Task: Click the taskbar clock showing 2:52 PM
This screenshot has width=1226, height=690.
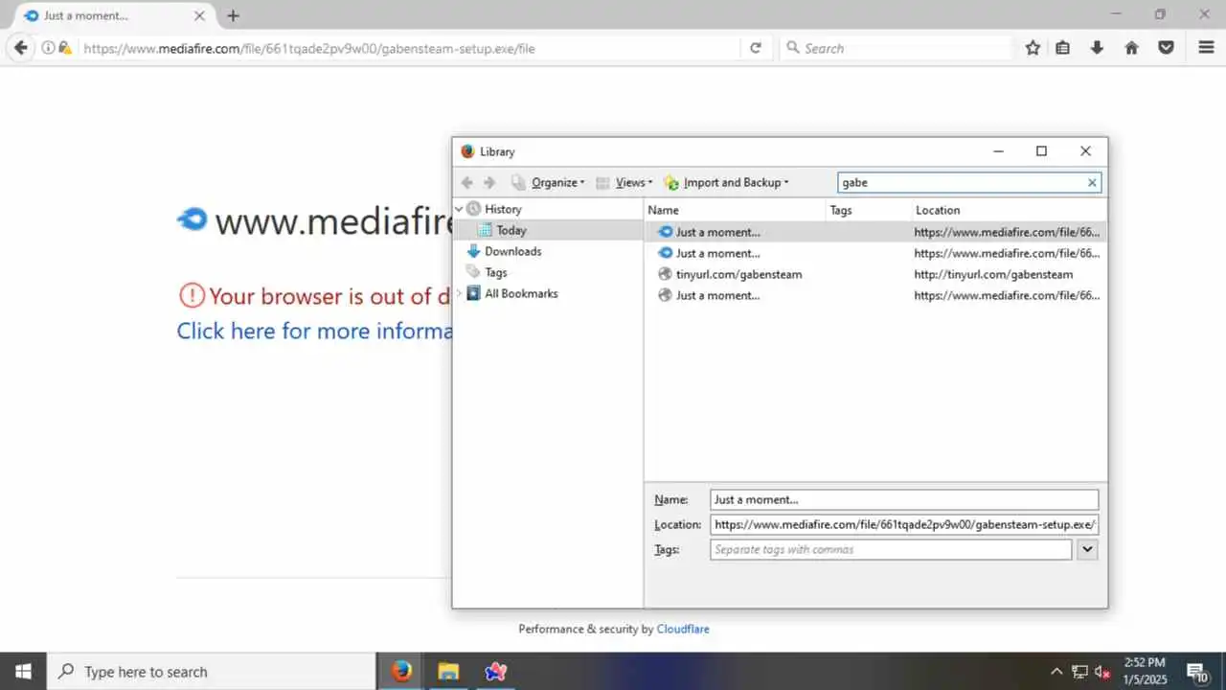Action: (x=1145, y=672)
